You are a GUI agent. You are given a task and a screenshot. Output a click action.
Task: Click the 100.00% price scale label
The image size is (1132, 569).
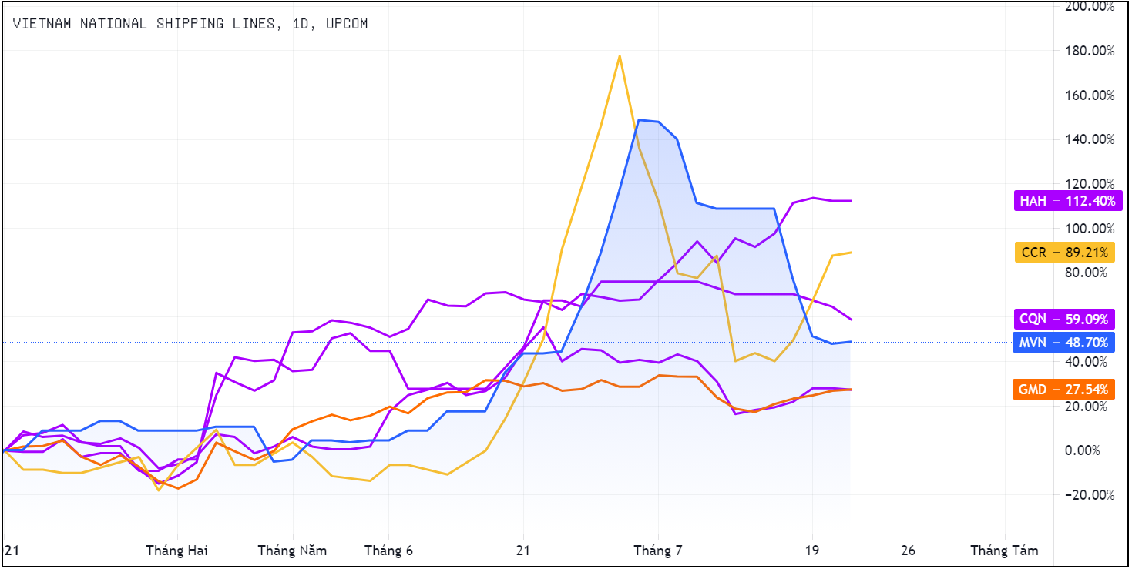coord(1089,229)
